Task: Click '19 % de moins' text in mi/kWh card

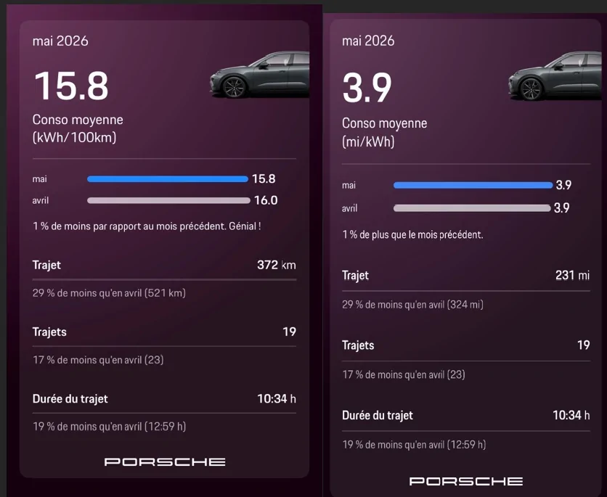Action: coord(414,445)
